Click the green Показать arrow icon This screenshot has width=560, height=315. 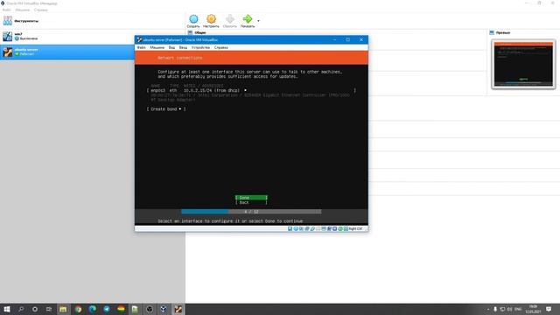click(x=248, y=21)
